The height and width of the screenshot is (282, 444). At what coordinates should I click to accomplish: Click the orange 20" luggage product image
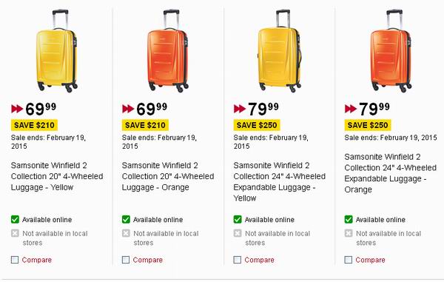tap(168, 51)
